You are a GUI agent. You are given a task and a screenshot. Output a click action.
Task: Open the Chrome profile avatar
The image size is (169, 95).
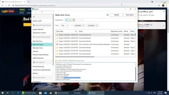pyautogui.click(x=163, y=6)
